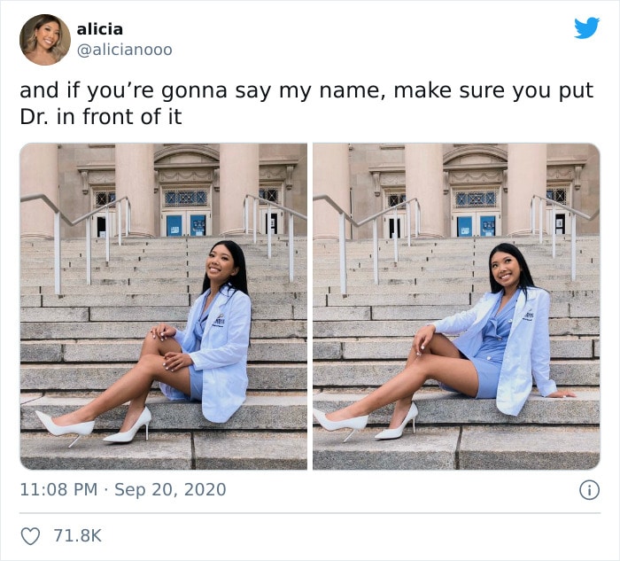Click the Twitter bird logo
This screenshot has height=561, width=620.
(x=586, y=27)
